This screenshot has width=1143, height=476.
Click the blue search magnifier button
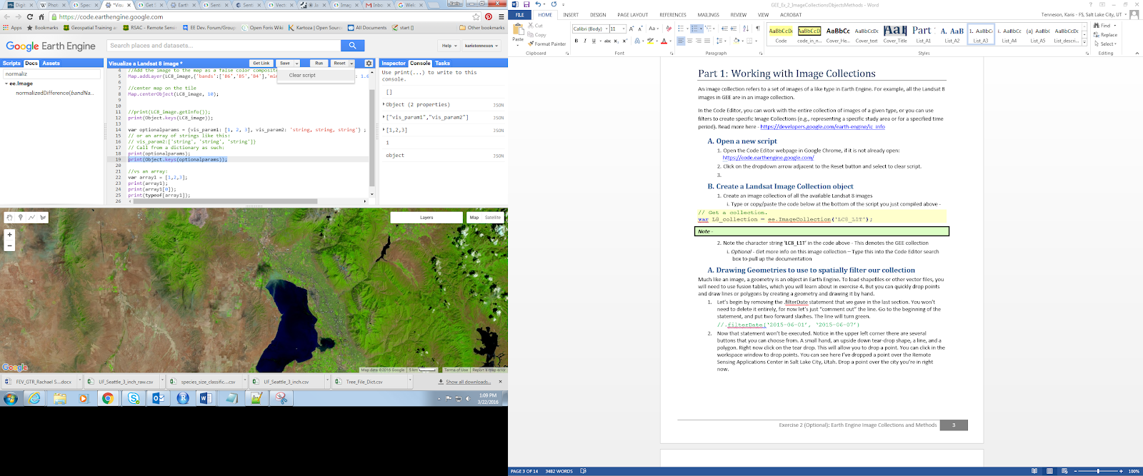(352, 45)
